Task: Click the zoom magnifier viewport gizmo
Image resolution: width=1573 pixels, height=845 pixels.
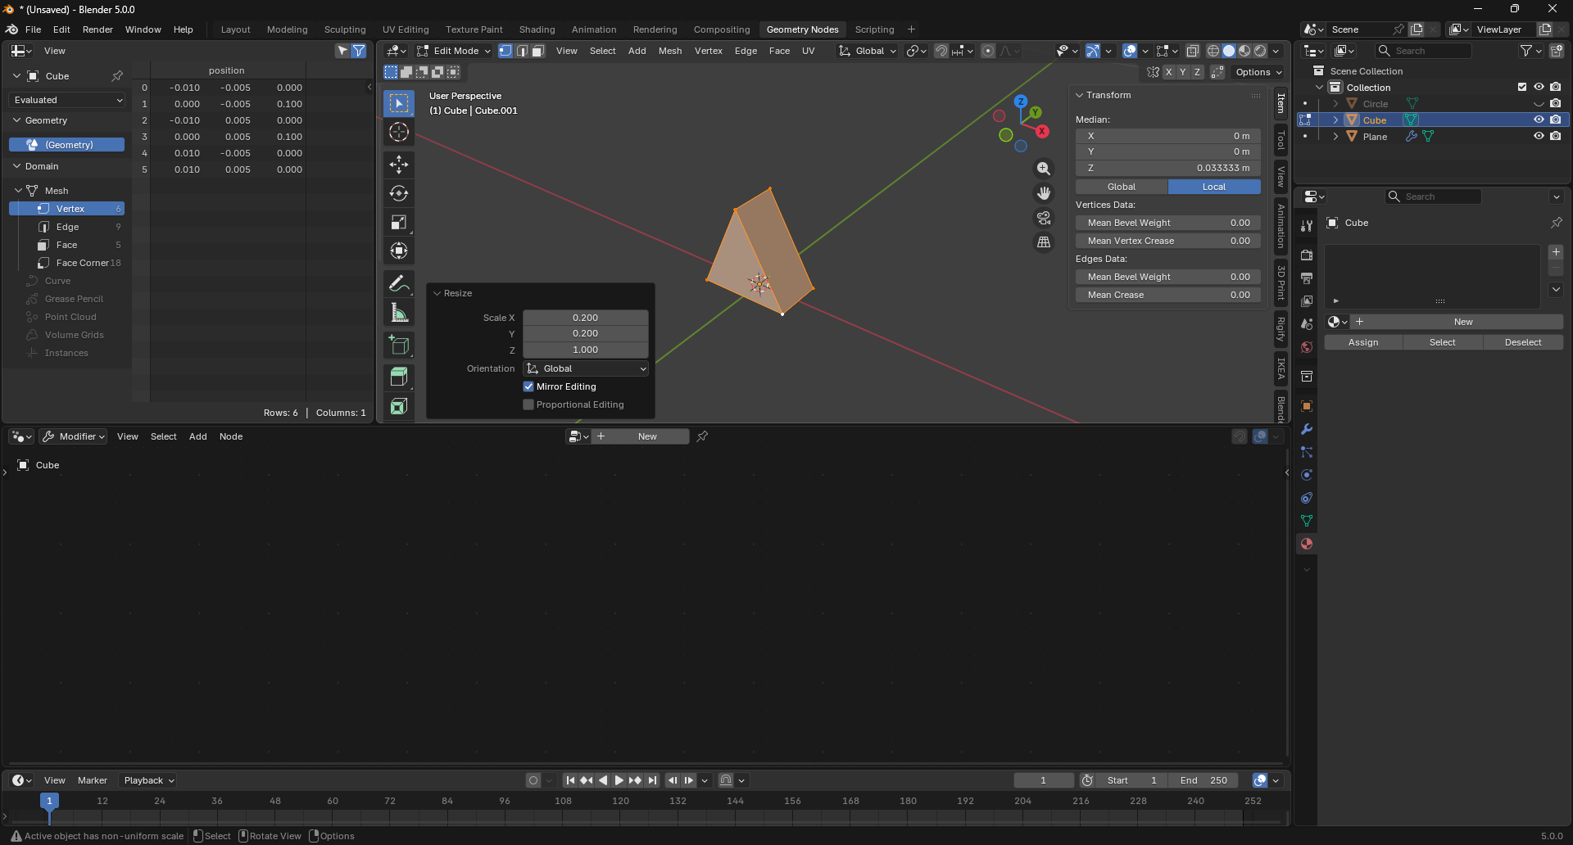Action: click(1043, 169)
